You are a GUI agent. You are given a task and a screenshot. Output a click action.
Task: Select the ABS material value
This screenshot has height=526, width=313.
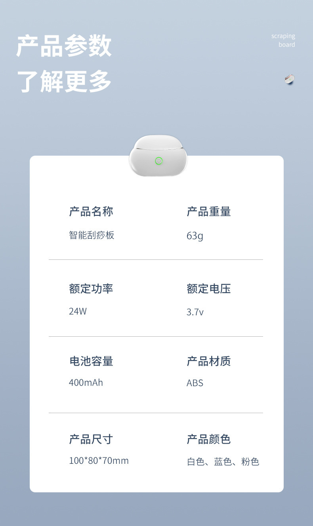(x=195, y=383)
